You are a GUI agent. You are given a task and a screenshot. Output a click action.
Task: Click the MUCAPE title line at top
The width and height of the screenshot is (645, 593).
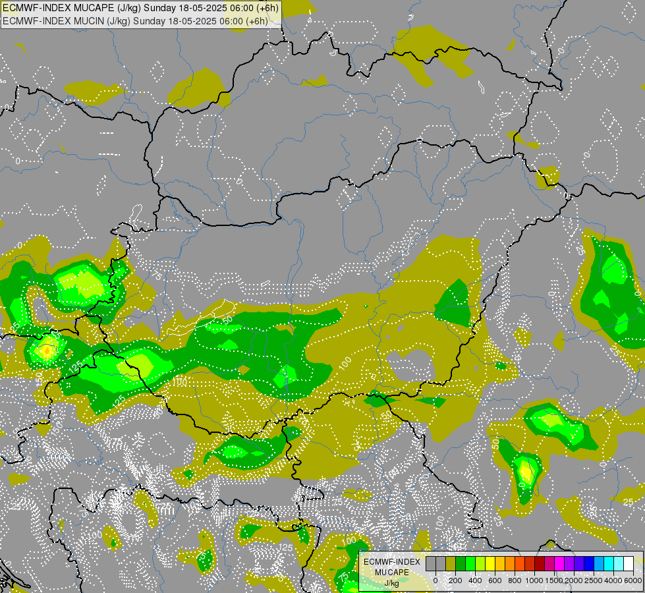[x=141, y=8]
